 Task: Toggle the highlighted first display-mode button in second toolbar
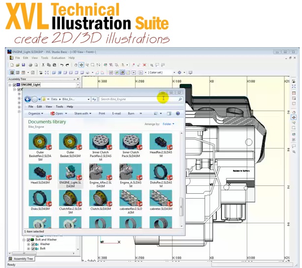[x=12, y=73]
